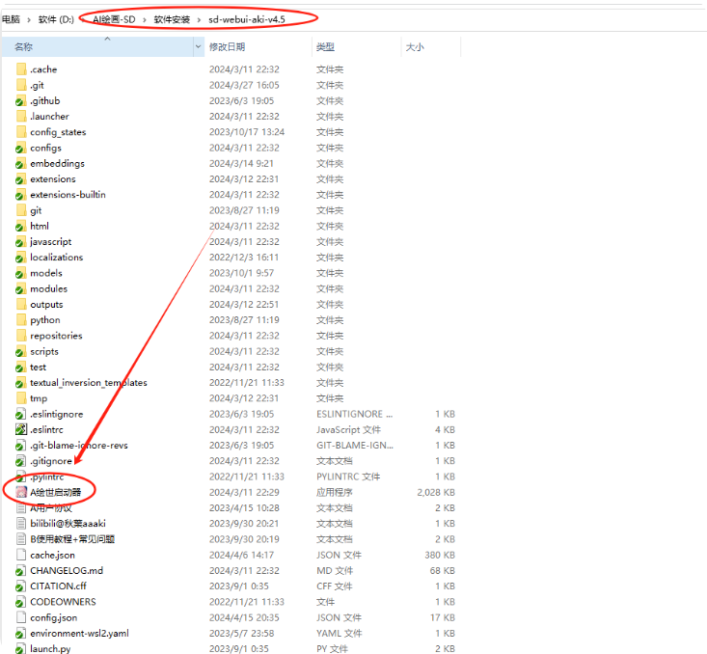This screenshot has height=654, width=707.
Task: Select the .pylintrc file name
Action: [47, 477]
